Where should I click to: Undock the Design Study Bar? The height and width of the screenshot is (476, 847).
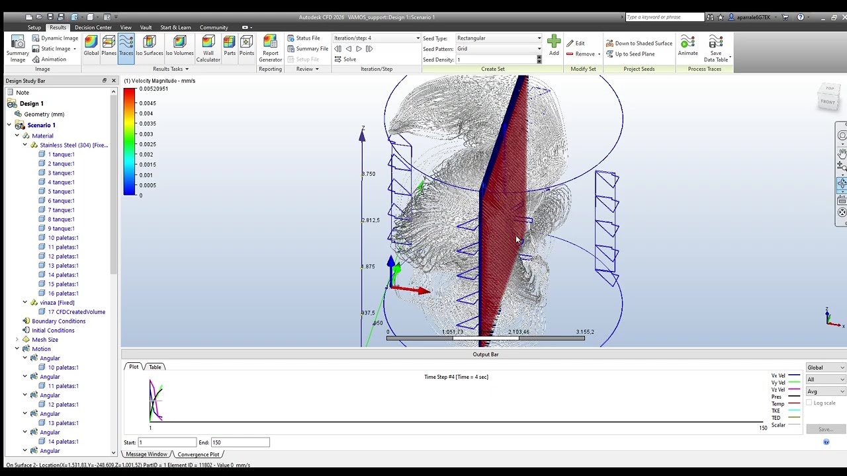(104, 81)
